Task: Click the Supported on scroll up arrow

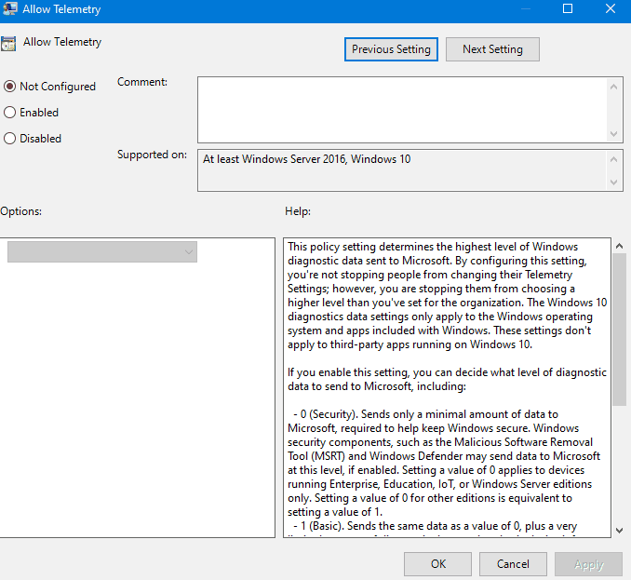Action: [613, 159]
